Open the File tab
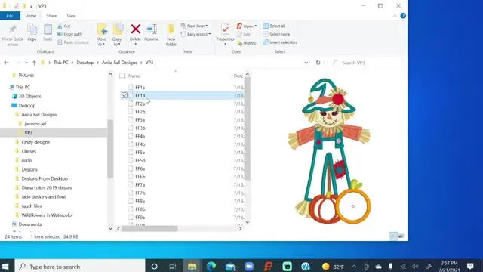This screenshot has height=272, width=483. (x=10, y=16)
